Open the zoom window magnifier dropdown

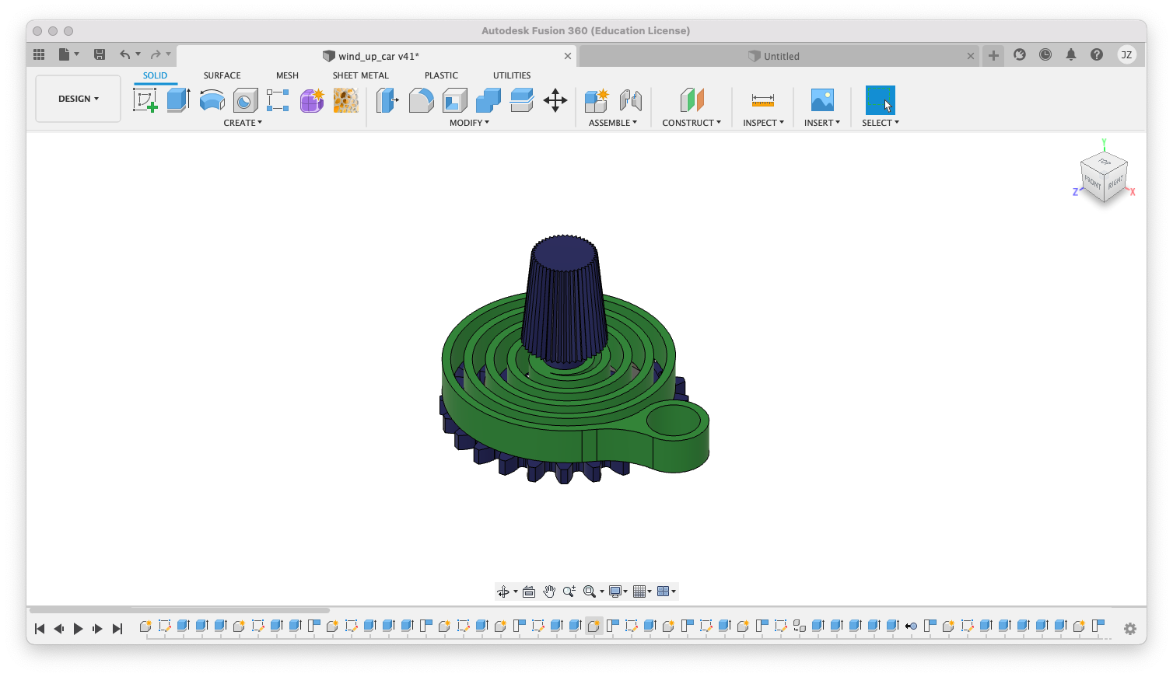point(594,592)
